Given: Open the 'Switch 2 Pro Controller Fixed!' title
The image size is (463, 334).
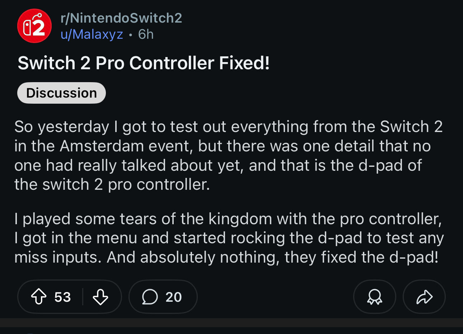Looking at the screenshot, I should tap(144, 63).
